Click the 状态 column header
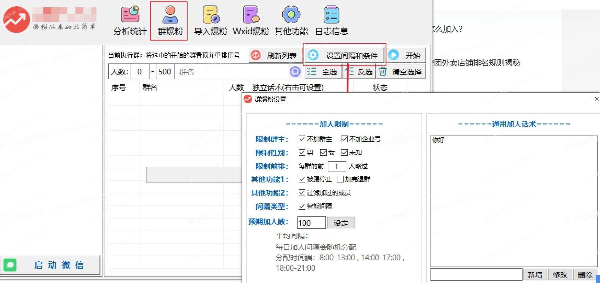 click(x=380, y=88)
